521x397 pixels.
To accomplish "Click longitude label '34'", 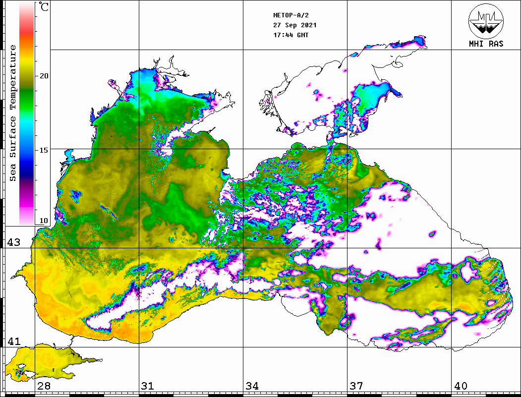I will pyautogui.click(x=252, y=386).
